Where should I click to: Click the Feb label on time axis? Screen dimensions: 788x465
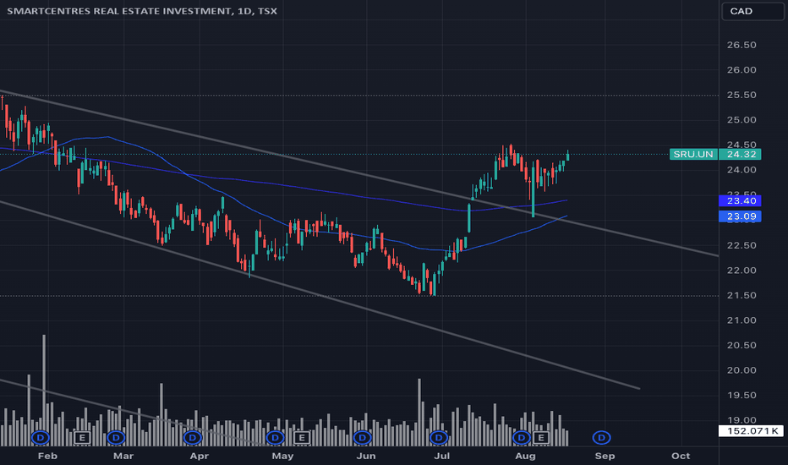47,456
